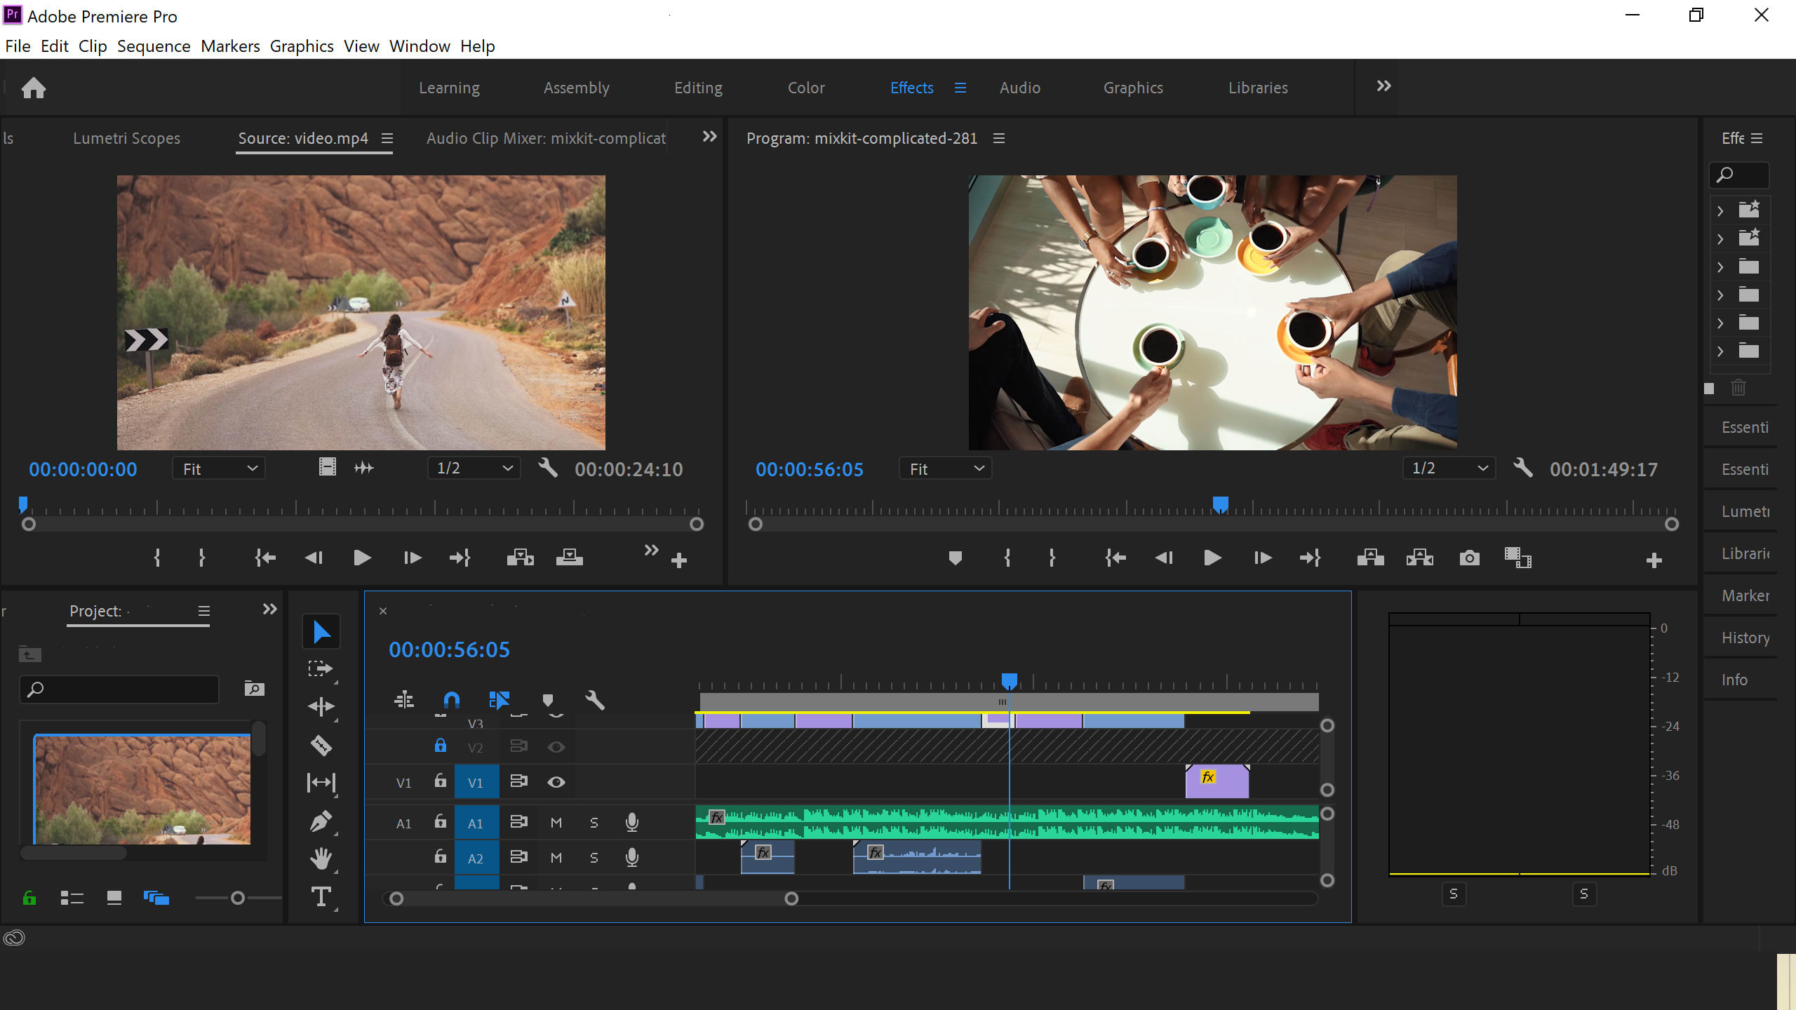Viewport: 1796px width, 1010px height.
Task: Expand the Effects panel presets
Action: click(x=1717, y=210)
